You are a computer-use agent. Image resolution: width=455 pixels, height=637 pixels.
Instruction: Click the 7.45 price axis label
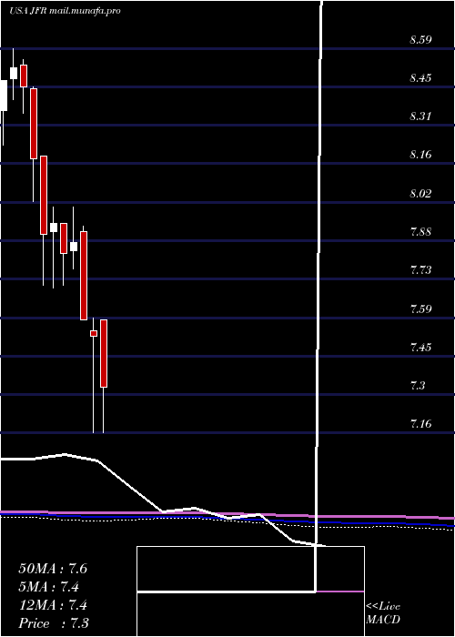[x=420, y=347]
